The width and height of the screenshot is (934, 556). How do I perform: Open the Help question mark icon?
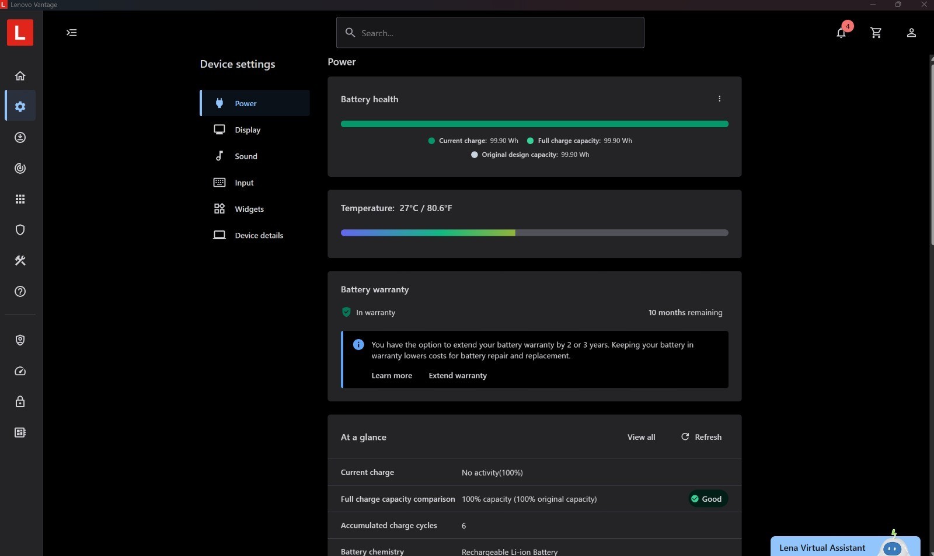(x=20, y=292)
